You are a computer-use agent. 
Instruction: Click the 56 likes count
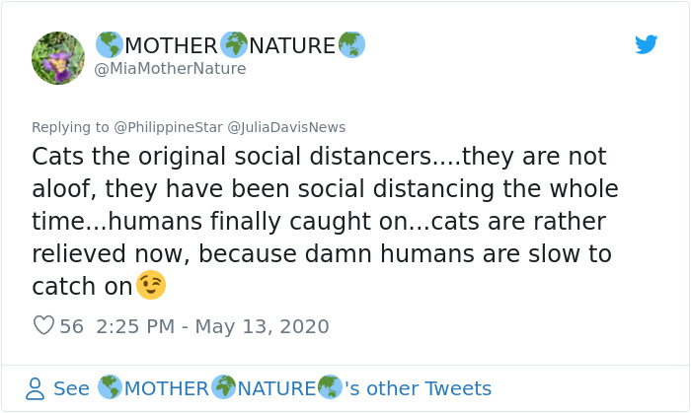tap(71, 326)
